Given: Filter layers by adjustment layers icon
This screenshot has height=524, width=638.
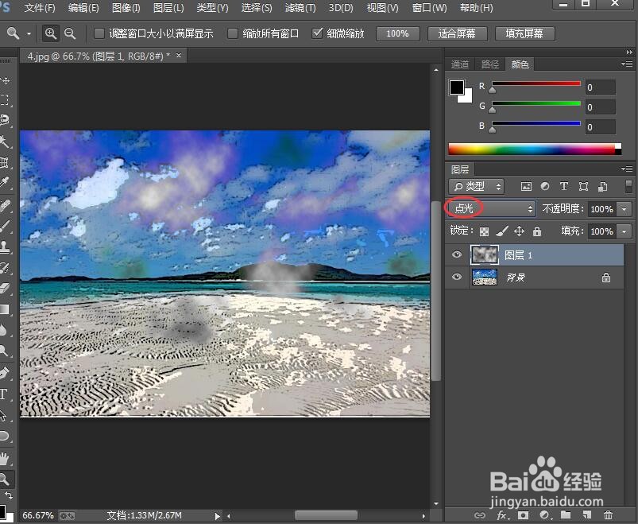Looking at the screenshot, I should pyautogui.click(x=545, y=187).
